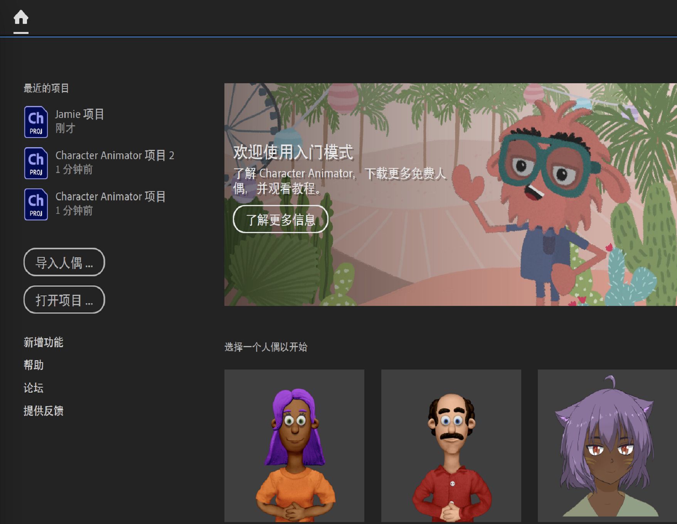Viewport: 677px width, 524px height.
Task: Choose the anime cat-eared girl puppet
Action: click(607, 446)
